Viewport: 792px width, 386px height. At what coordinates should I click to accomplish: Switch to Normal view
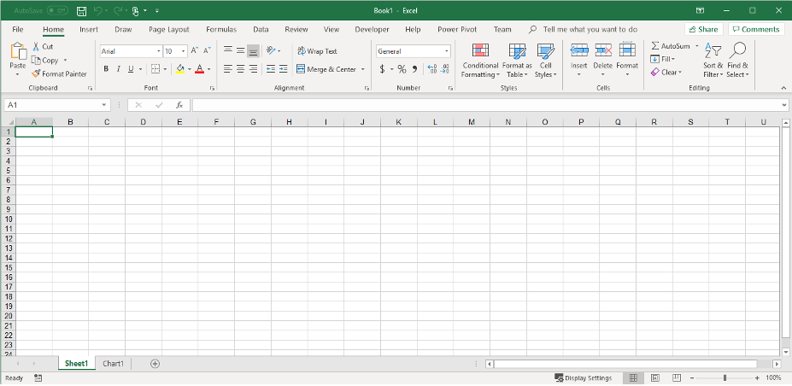coord(633,378)
